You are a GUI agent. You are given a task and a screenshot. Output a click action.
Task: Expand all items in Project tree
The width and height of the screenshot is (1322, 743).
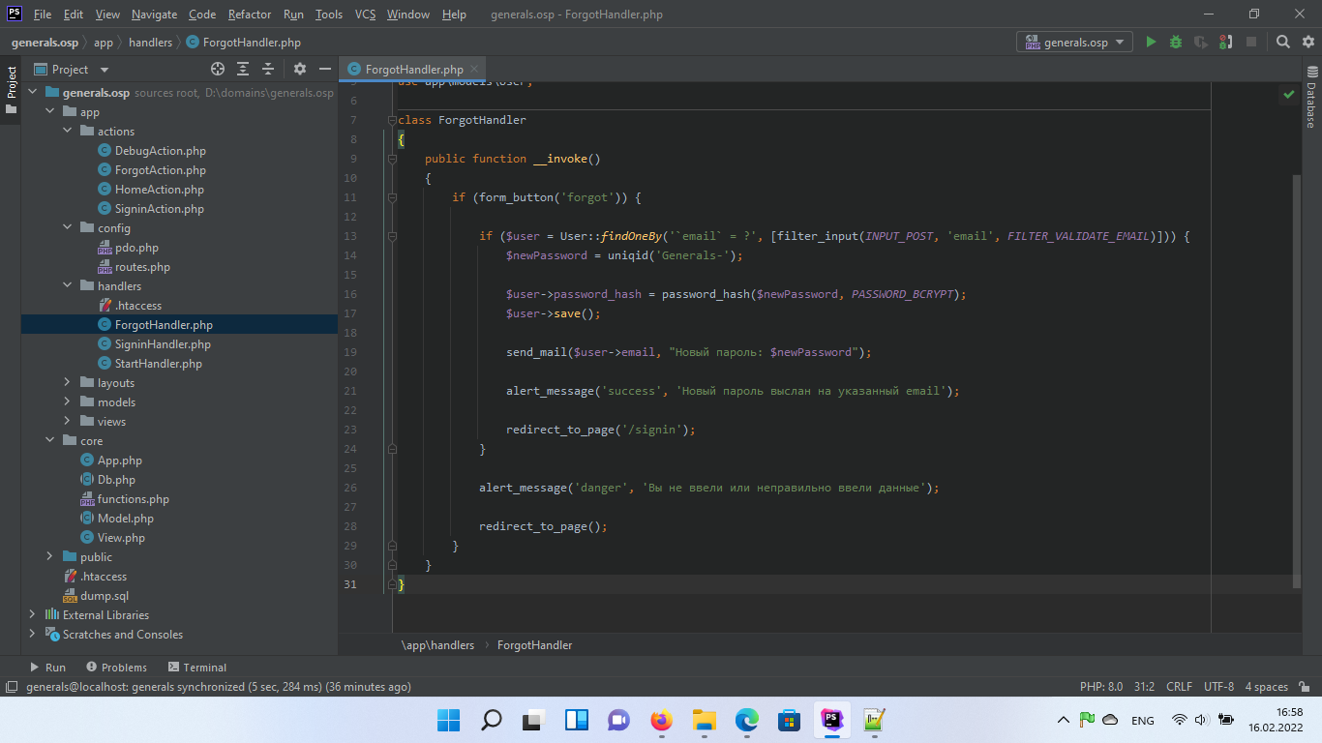click(243, 69)
